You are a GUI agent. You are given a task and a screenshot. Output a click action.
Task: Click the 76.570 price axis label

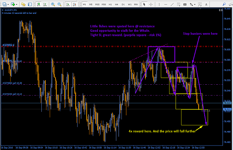coord(227,70)
